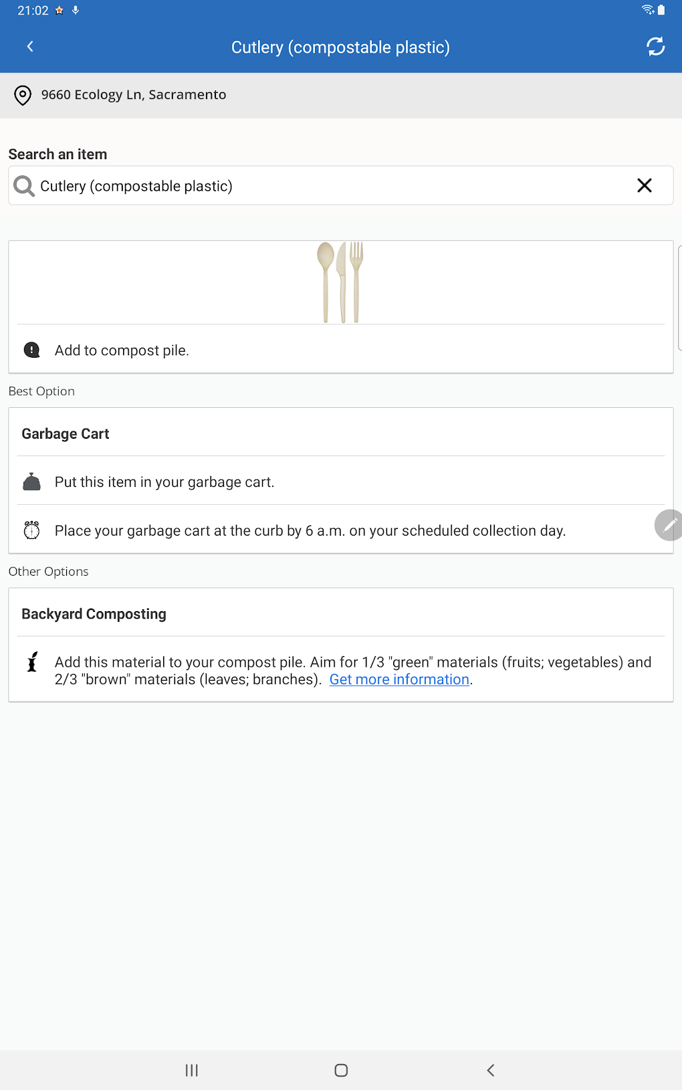Tap the star icon in the status bar
682x1090 pixels.
(x=59, y=10)
